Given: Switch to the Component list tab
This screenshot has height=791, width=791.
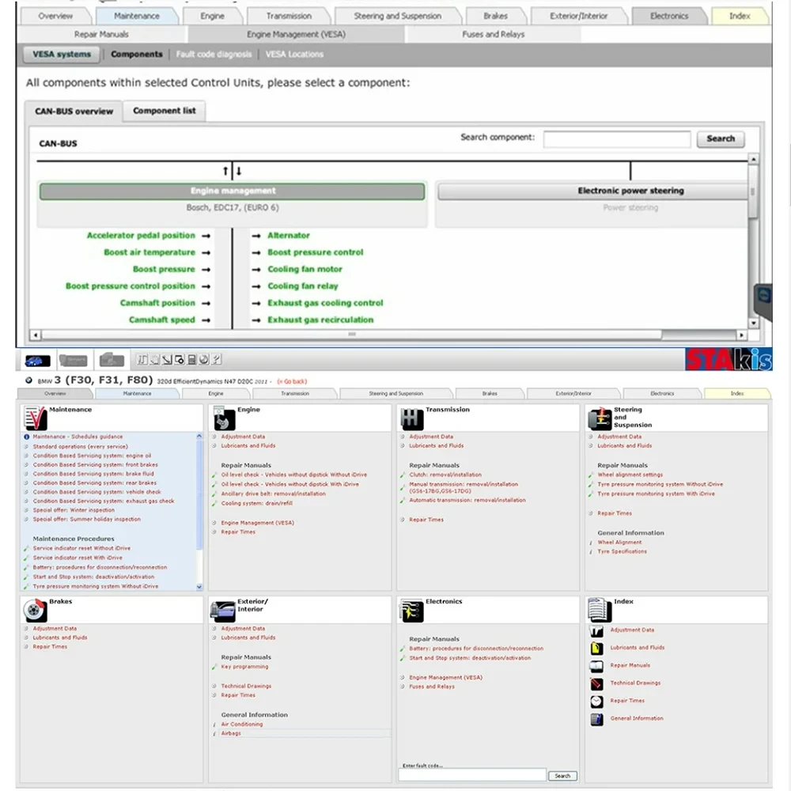Looking at the screenshot, I should point(165,111).
